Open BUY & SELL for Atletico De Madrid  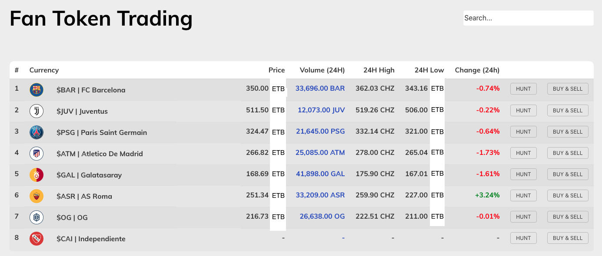point(568,153)
